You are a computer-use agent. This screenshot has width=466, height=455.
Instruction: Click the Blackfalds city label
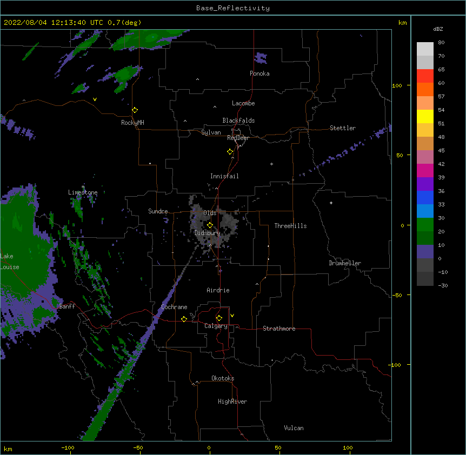238,121
